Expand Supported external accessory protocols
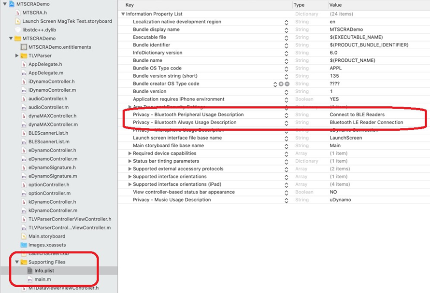Viewport: 430px width, 293px height. (130, 169)
